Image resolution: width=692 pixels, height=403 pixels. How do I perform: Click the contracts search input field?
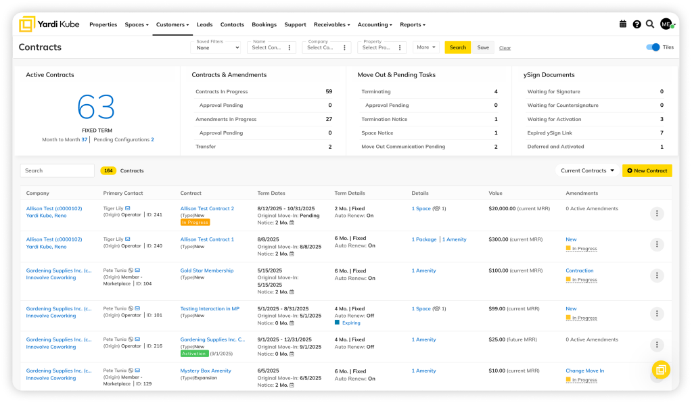pos(57,170)
